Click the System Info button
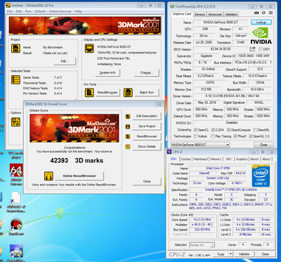The image size is (281, 262). 107,73
